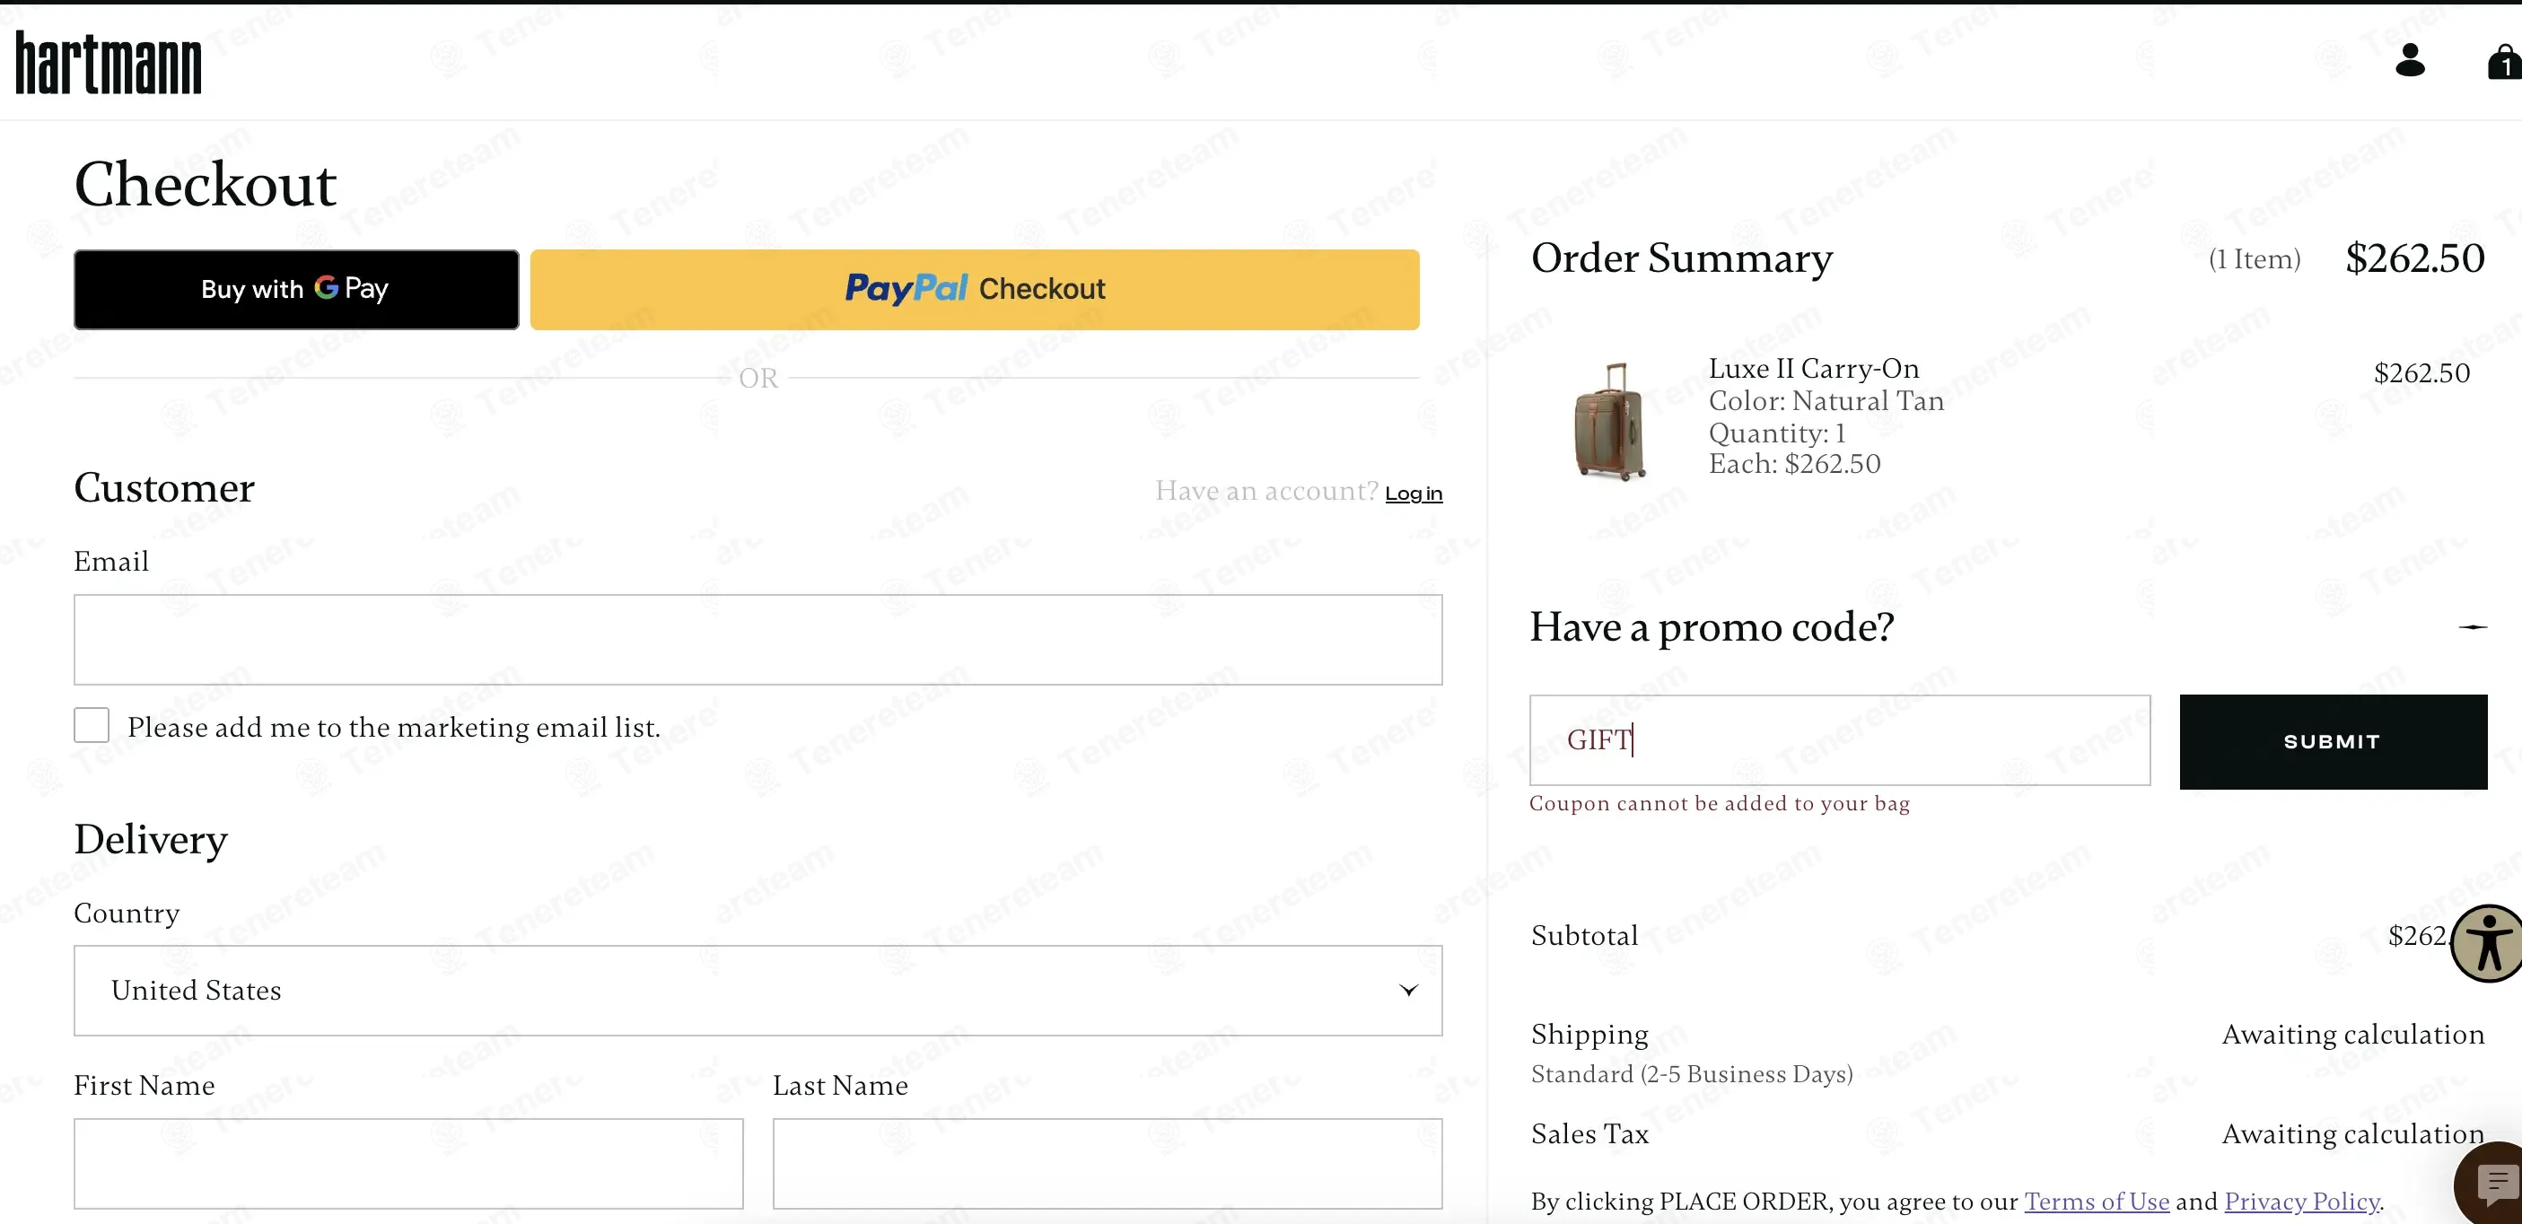Click the 'Color: Natural Tan' text

1826,400
